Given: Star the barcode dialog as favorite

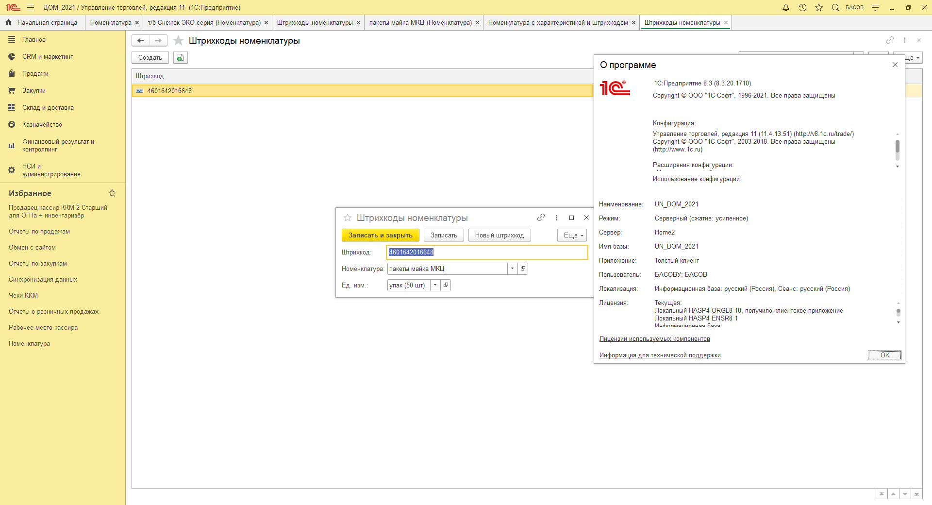Looking at the screenshot, I should click(x=348, y=218).
